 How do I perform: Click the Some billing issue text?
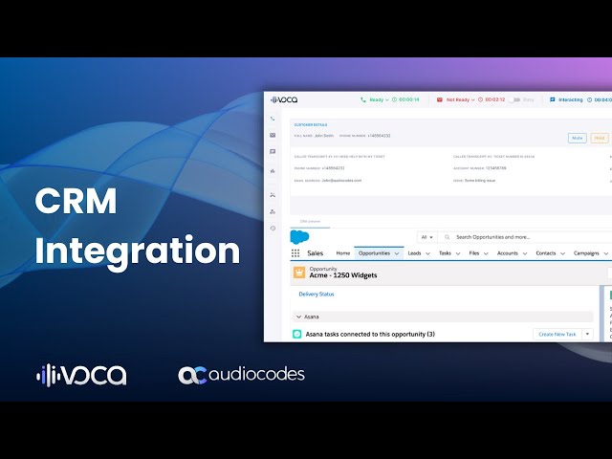point(480,181)
